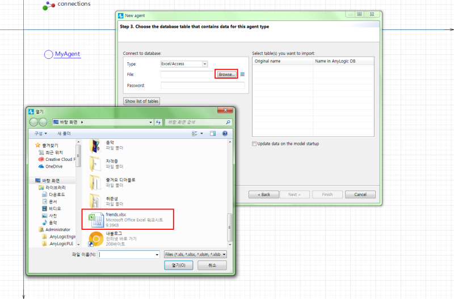Click the < Back button in New agent

point(264,194)
